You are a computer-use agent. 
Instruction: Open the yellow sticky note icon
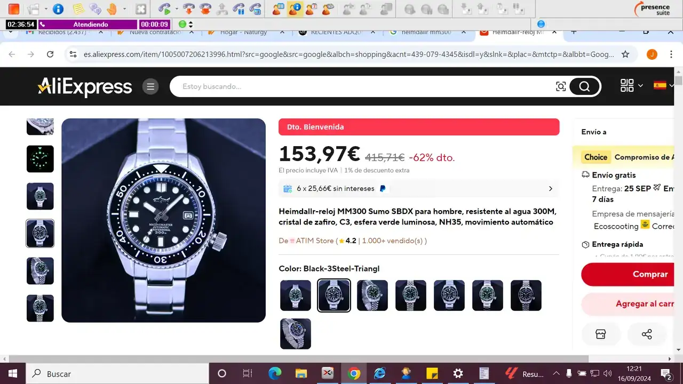(78, 9)
